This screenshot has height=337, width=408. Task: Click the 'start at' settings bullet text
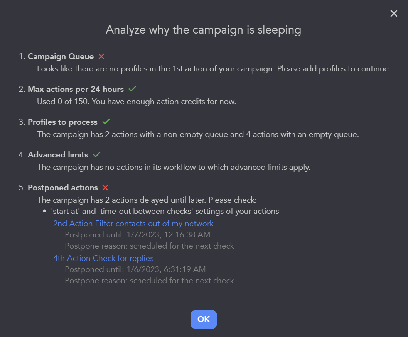[x=165, y=211]
